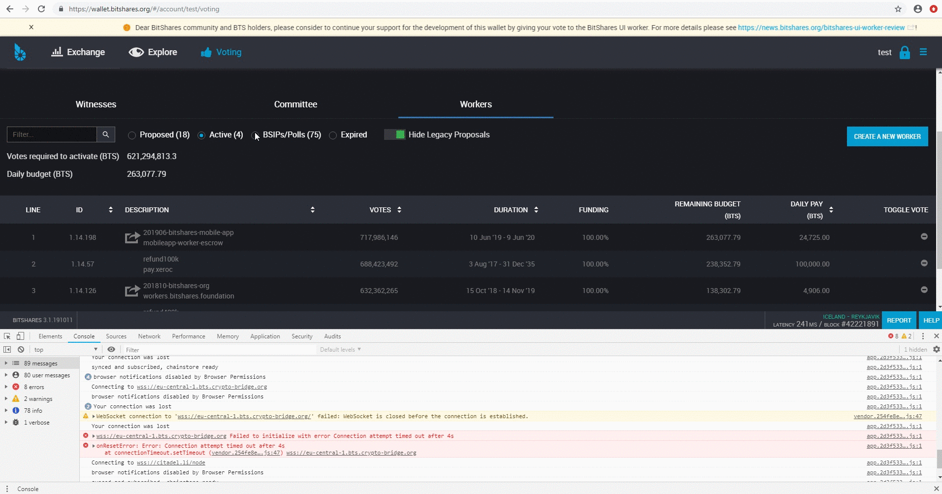Click the BitShares logo icon
The width and height of the screenshot is (942, 494).
coord(20,52)
